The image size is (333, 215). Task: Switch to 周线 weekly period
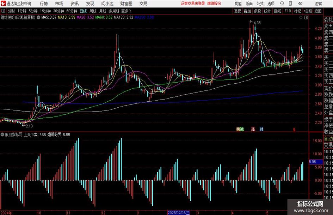[93, 11]
